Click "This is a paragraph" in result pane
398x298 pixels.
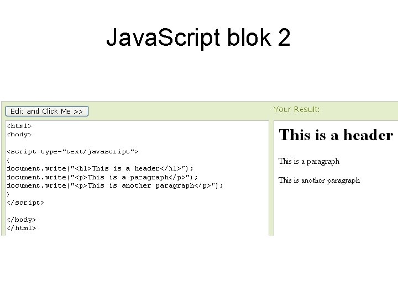coord(309,161)
